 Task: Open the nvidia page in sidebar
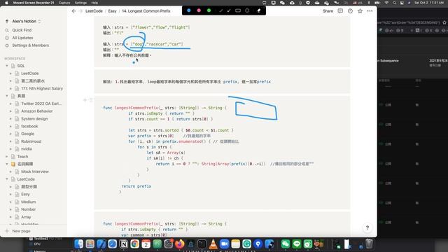(x=27, y=149)
